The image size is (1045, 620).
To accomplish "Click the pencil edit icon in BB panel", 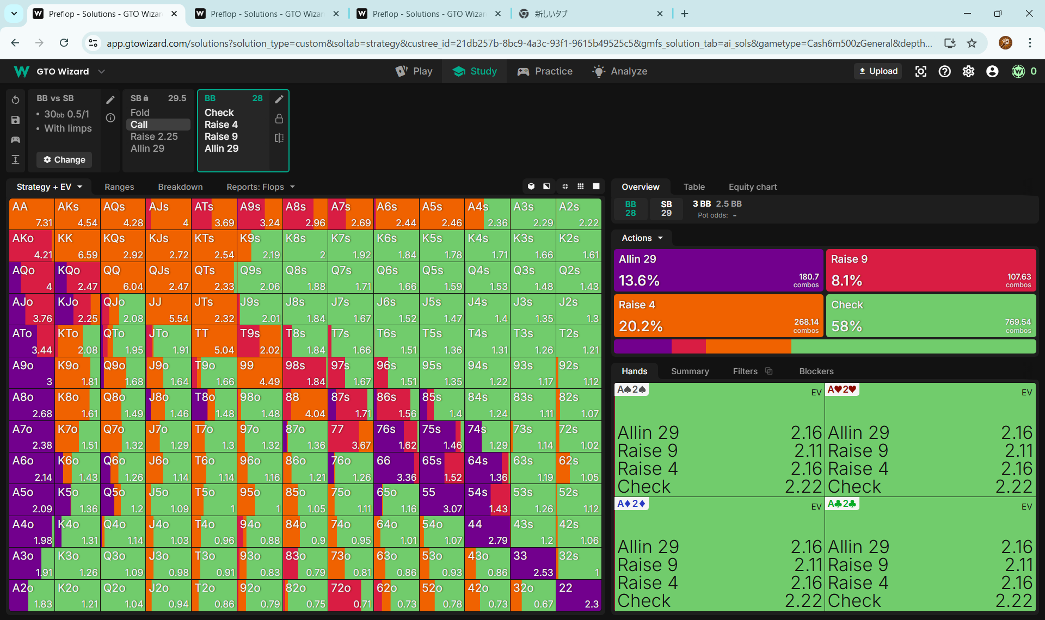I will click(x=279, y=99).
